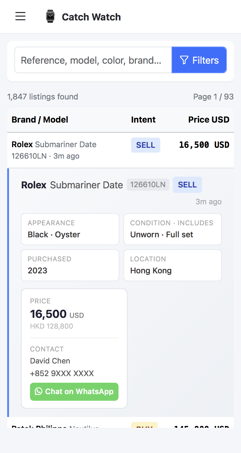Click the Page 1 / 93 pagination label
This screenshot has width=241, height=453.
[213, 96]
